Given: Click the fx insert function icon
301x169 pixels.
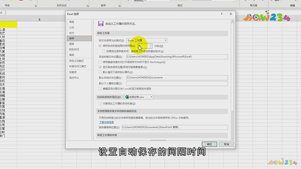Looking at the screenshot, I should (2, 13).
